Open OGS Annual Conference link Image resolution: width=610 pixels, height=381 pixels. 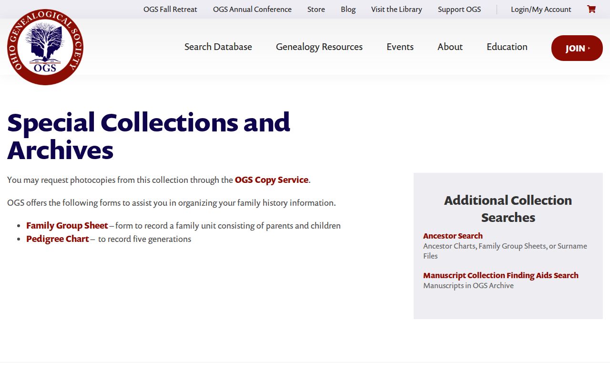point(252,9)
